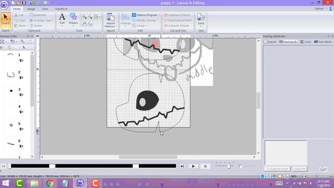Viewport: 334px width, 188px height.
Task: Choose the Shapes tool
Action: [73, 19]
